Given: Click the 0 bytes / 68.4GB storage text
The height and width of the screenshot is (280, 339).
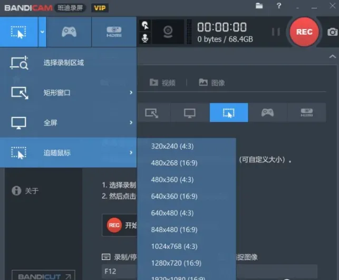Looking at the screenshot, I should point(225,40).
